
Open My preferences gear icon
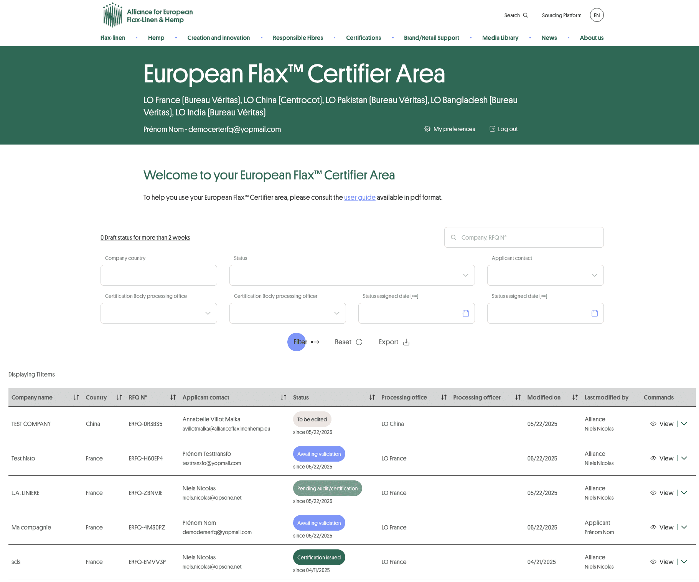427,129
